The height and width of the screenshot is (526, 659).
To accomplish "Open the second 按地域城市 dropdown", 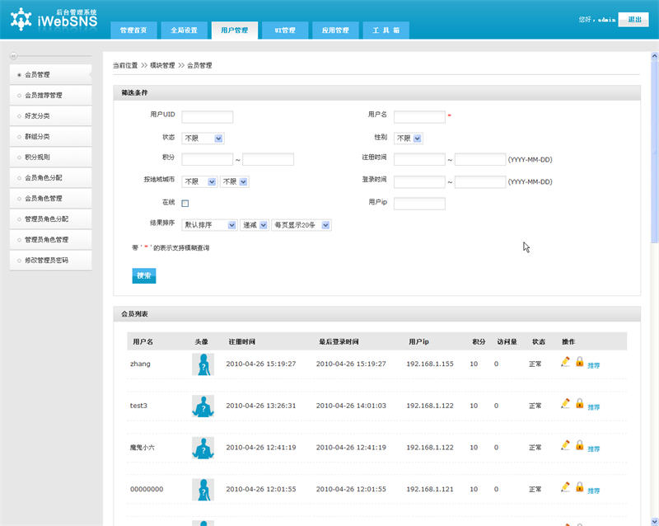I will tap(235, 181).
